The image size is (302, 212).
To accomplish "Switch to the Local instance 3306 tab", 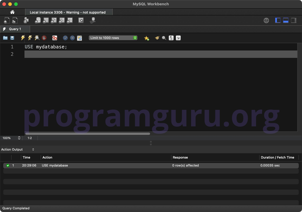I will 69,12.
